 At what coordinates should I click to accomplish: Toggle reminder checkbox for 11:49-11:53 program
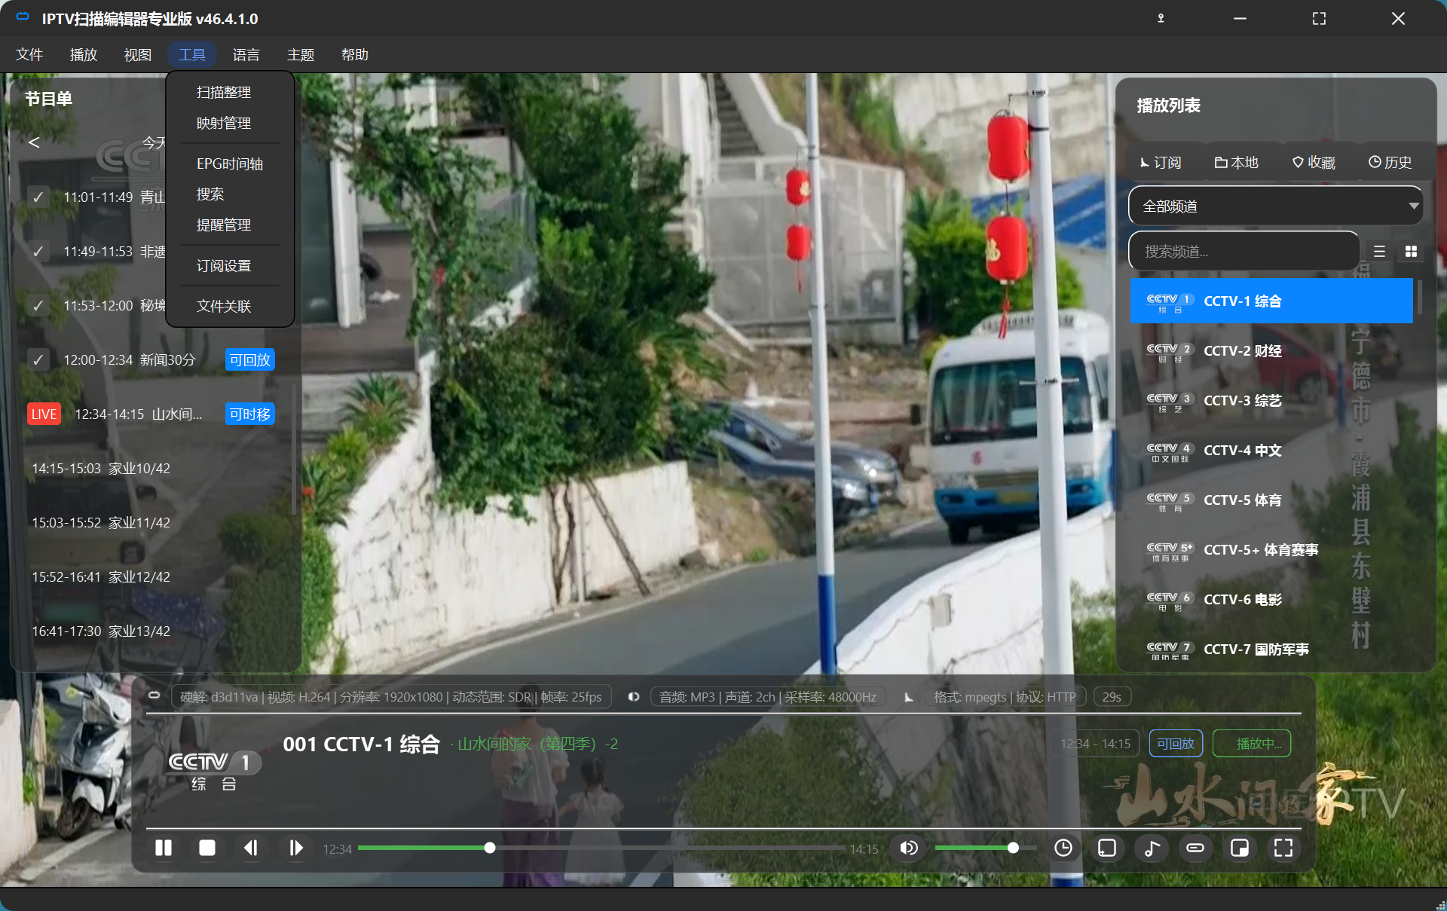[38, 252]
